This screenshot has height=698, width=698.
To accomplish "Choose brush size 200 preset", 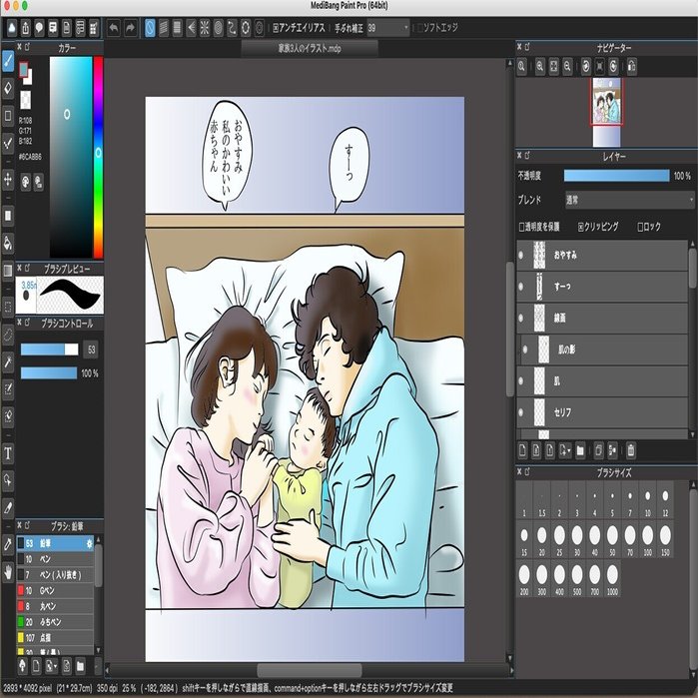I will [524, 579].
